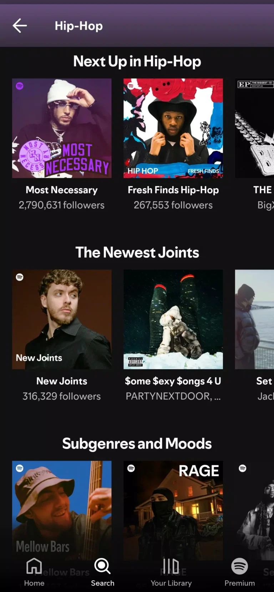274x592 pixels.
Task: Tap PARTYNEXTDOOR artist text
Action: (173, 396)
